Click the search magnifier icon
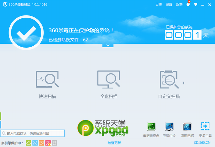215x147 pixels. tap(4, 133)
